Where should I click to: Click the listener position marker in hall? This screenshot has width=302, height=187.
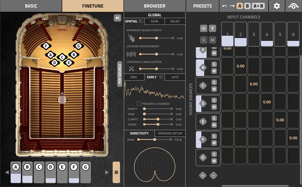click(x=62, y=100)
